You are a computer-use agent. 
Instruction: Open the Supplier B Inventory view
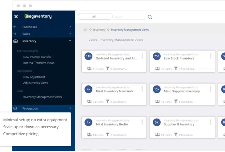pyautogui.click(x=179, y=124)
